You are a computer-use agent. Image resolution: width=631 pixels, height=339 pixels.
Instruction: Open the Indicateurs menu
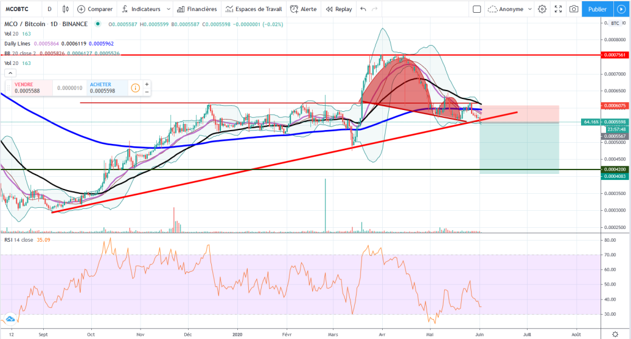[x=141, y=9]
